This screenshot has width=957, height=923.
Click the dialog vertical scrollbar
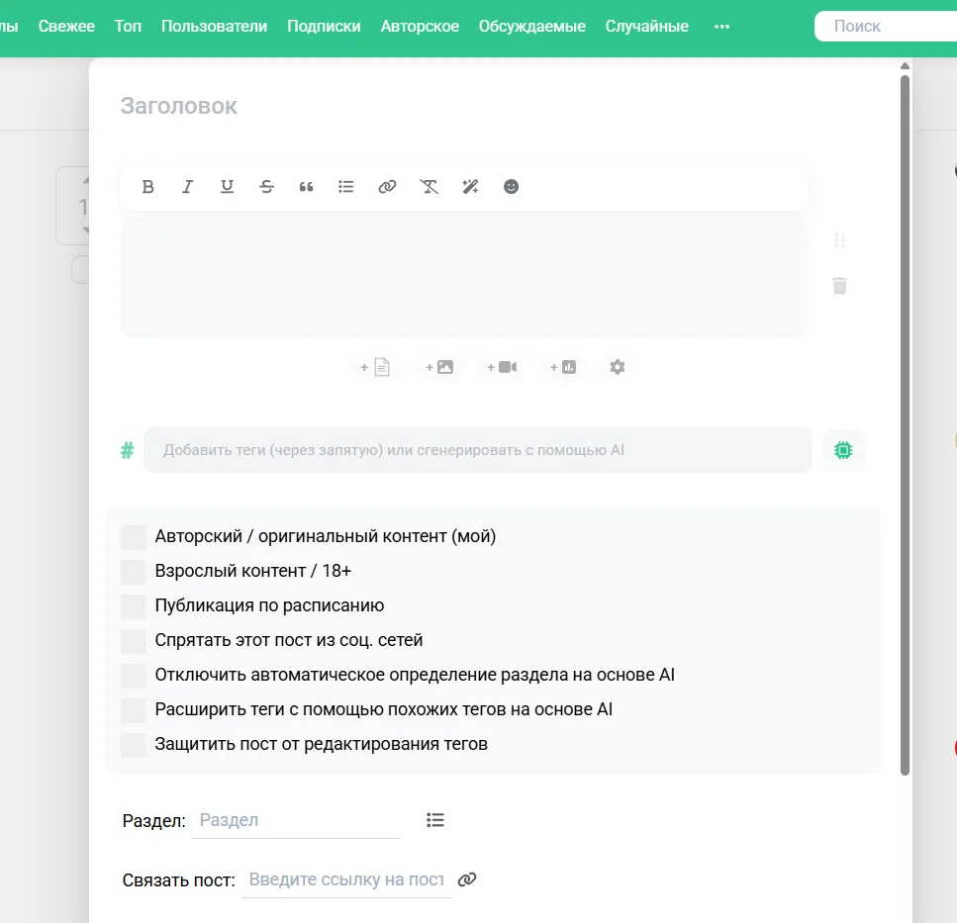(x=906, y=425)
